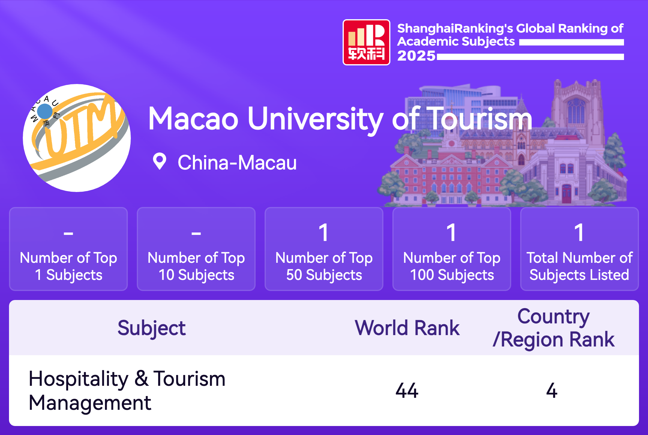The height and width of the screenshot is (435, 648).
Task: Click the ShanghaiRanking red logo icon
Action: click(366, 42)
